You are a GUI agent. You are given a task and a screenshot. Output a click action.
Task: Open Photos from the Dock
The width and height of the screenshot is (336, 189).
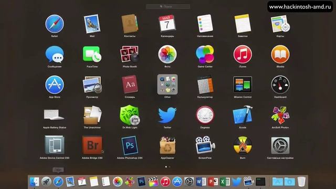(118, 182)
